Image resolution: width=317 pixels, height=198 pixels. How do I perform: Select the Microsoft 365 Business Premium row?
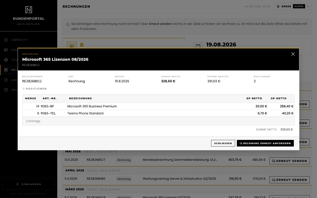[x=158, y=106]
